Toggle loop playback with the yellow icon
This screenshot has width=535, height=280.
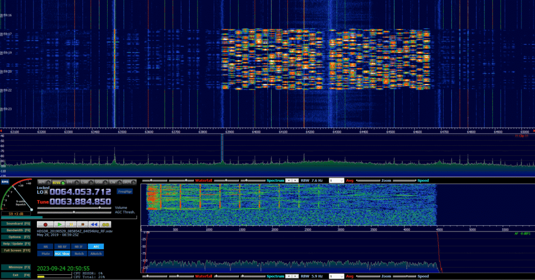(106, 225)
